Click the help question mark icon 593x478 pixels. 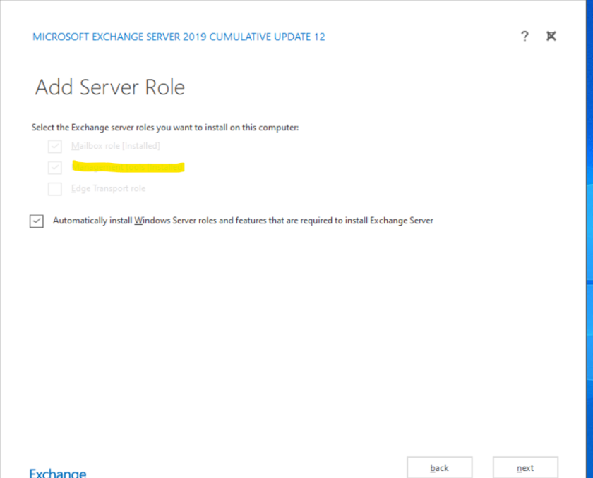525,37
